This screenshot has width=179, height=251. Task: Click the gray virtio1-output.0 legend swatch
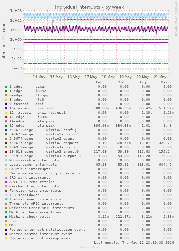pos(6,156)
